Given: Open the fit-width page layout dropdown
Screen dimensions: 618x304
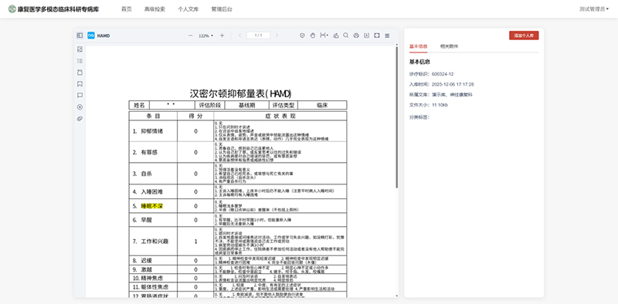Looking at the screenshot, I should (324, 35).
